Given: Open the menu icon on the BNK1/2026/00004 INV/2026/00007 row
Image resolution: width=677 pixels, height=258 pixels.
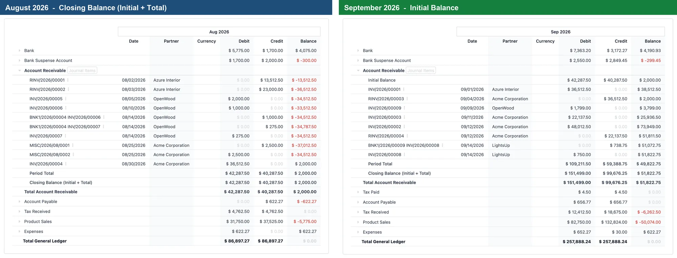Looking at the screenshot, I should (x=103, y=127).
